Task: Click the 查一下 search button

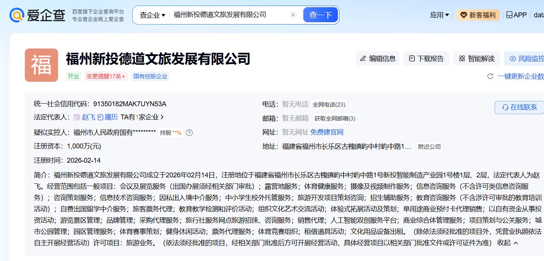Action: (x=321, y=15)
